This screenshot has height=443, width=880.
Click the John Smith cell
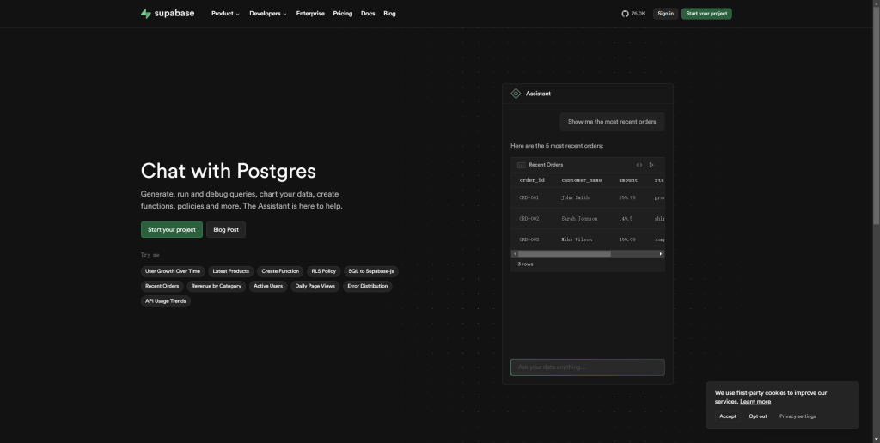[575, 198]
